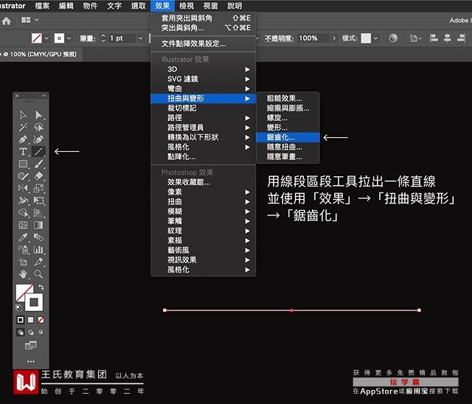Select the Artboard tool
This screenshot has width=472, height=404.
(x=23, y=262)
